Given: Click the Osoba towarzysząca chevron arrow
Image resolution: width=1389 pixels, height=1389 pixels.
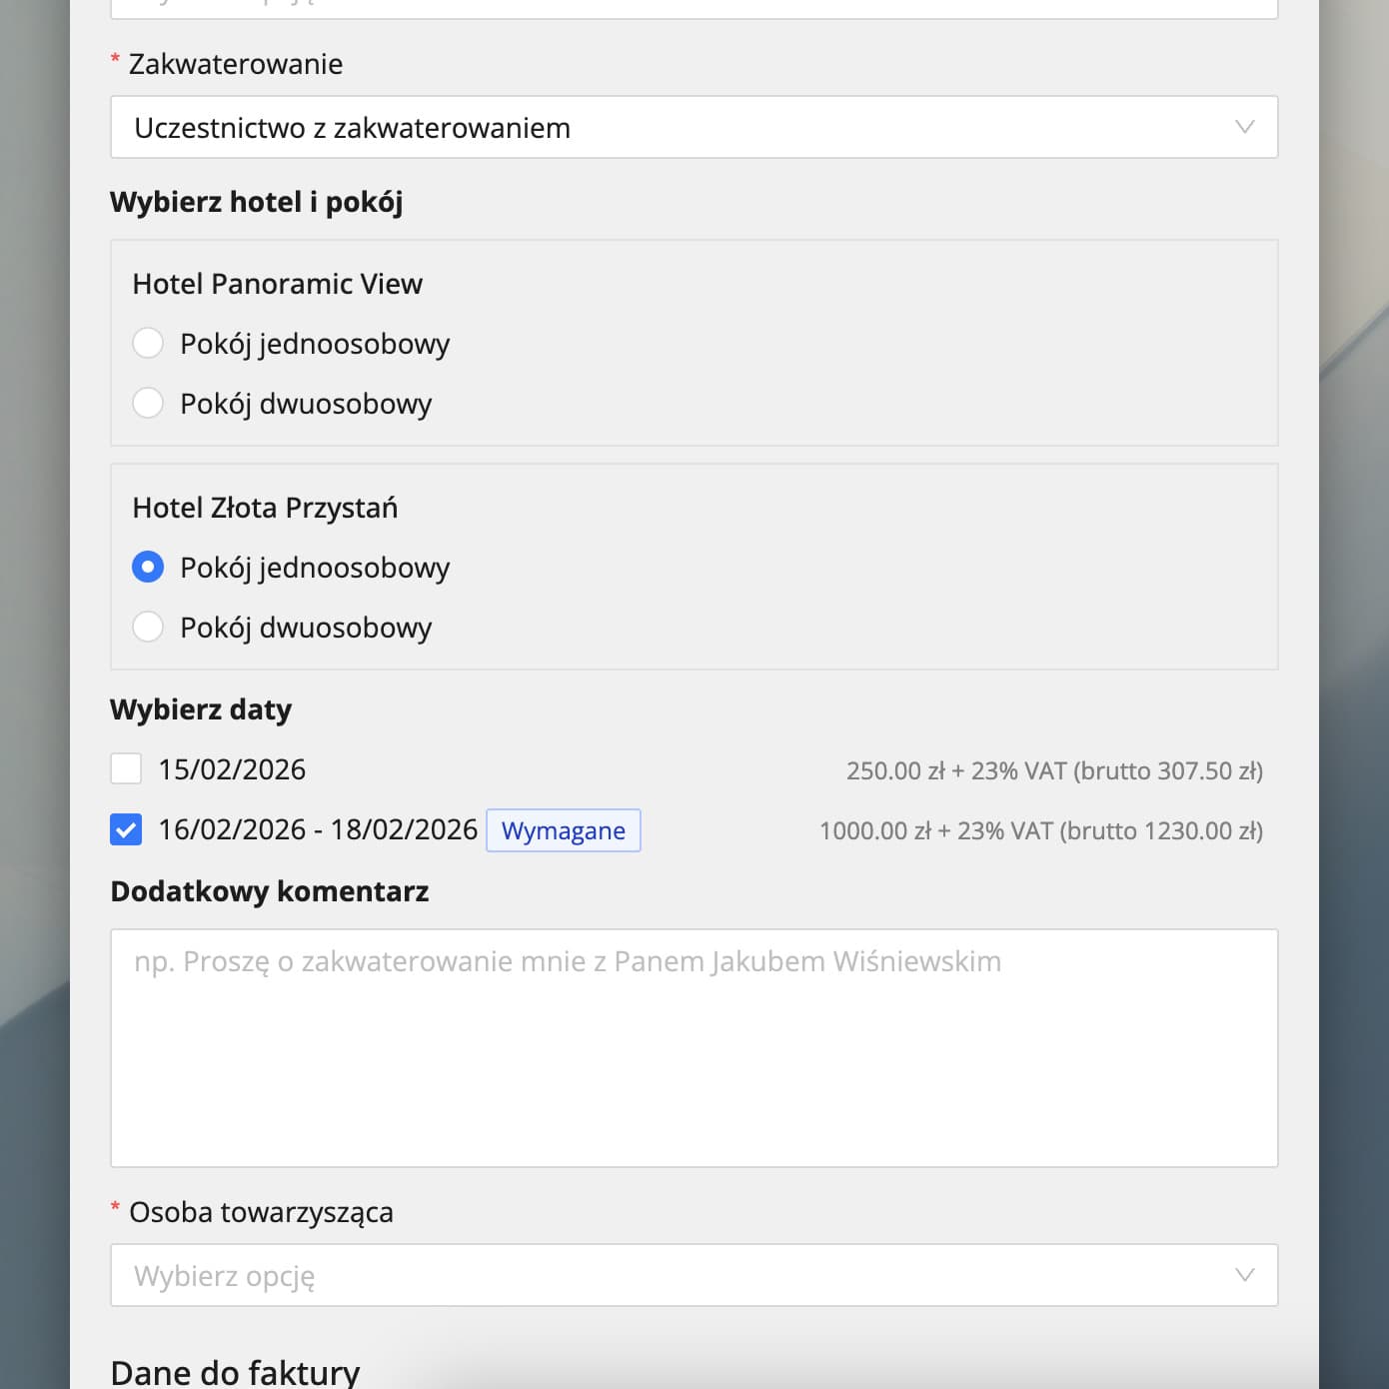Looking at the screenshot, I should click(x=1244, y=1275).
